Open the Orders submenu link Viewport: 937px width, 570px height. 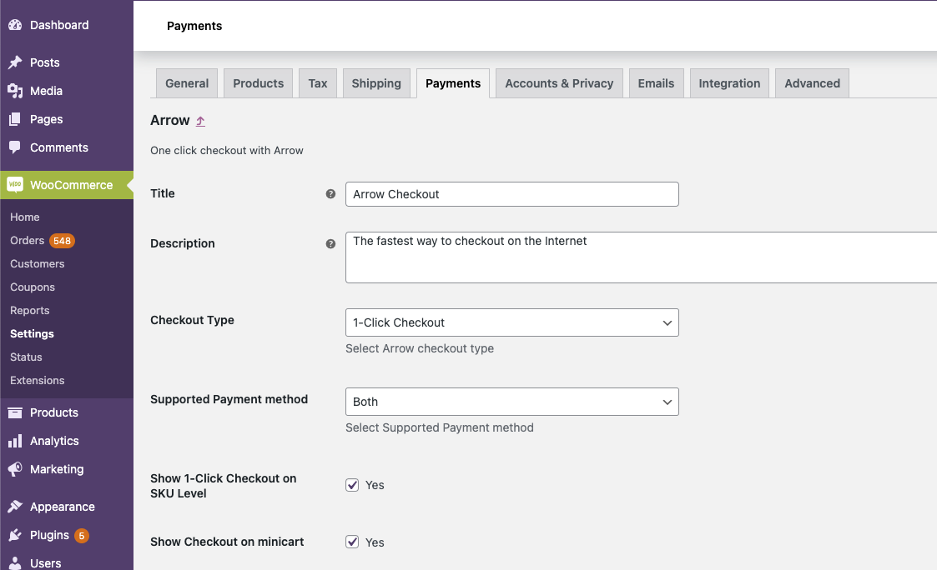[28, 241]
